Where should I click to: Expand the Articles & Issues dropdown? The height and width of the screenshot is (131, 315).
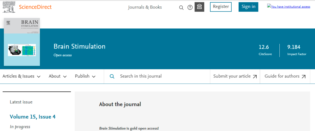point(21,76)
